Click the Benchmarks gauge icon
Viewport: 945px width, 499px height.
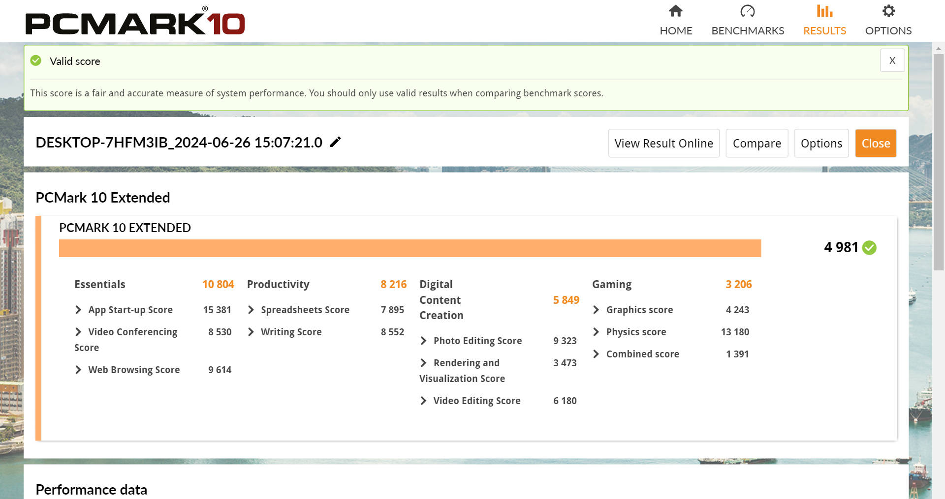[x=748, y=11]
